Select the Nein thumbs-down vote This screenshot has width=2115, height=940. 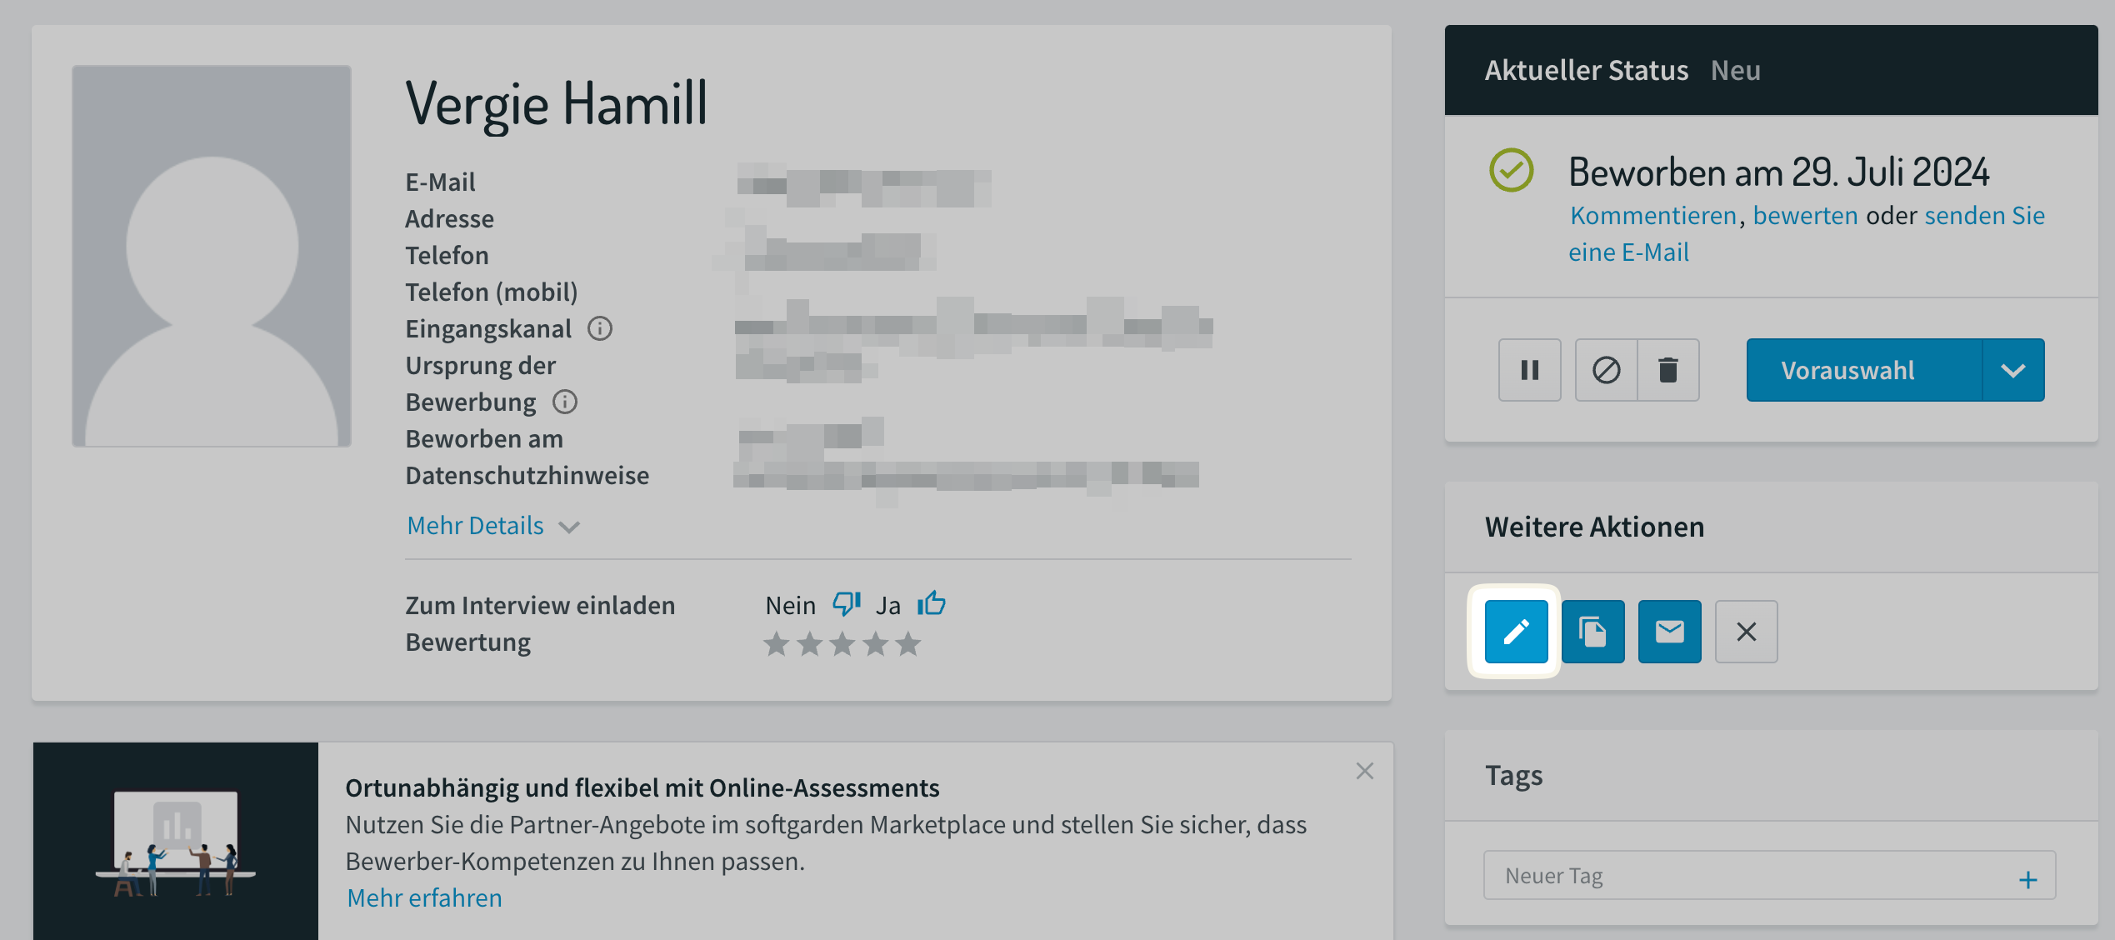[846, 603]
